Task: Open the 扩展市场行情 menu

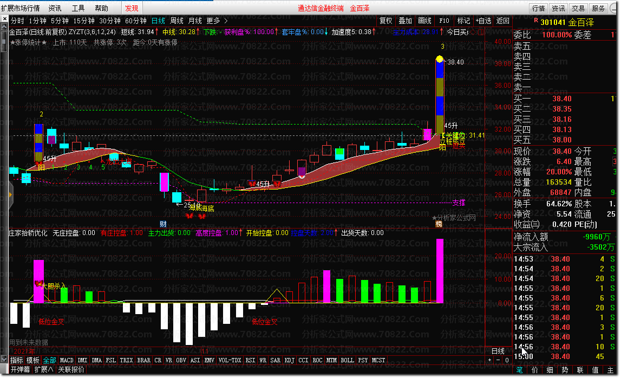Action: coord(20,8)
